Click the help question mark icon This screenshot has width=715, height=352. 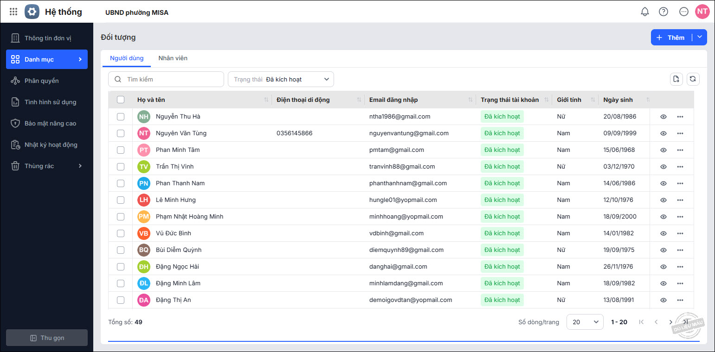tap(663, 12)
